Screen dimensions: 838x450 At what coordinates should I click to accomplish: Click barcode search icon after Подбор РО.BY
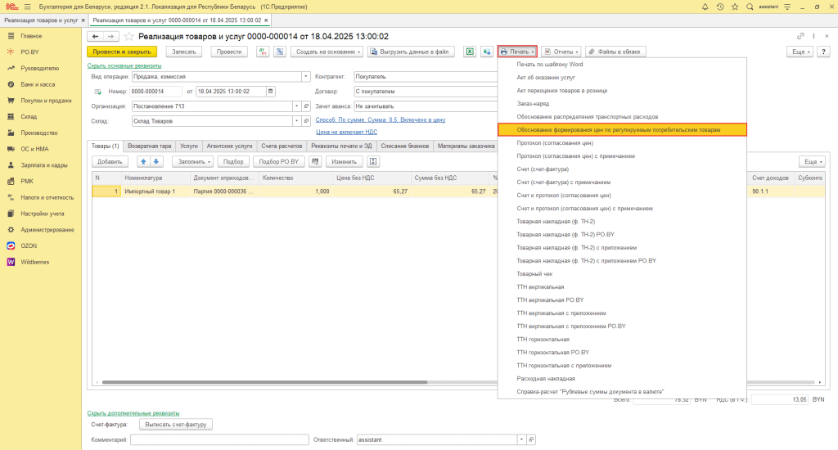[315, 161]
